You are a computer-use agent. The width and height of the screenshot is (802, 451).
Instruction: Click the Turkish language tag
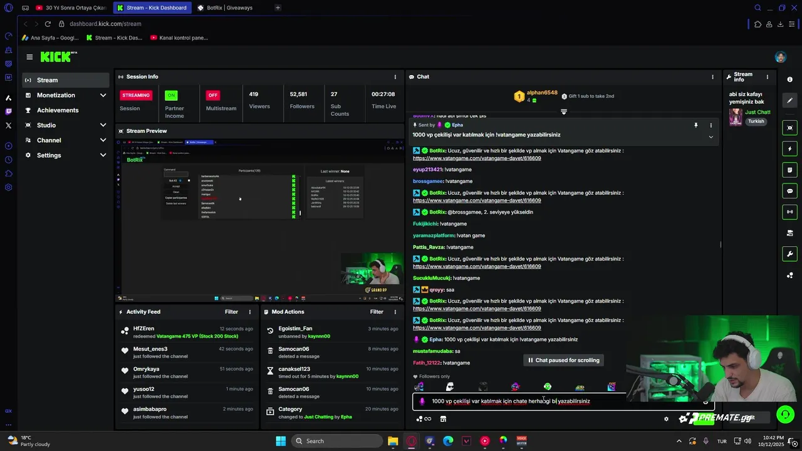[756, 122]
